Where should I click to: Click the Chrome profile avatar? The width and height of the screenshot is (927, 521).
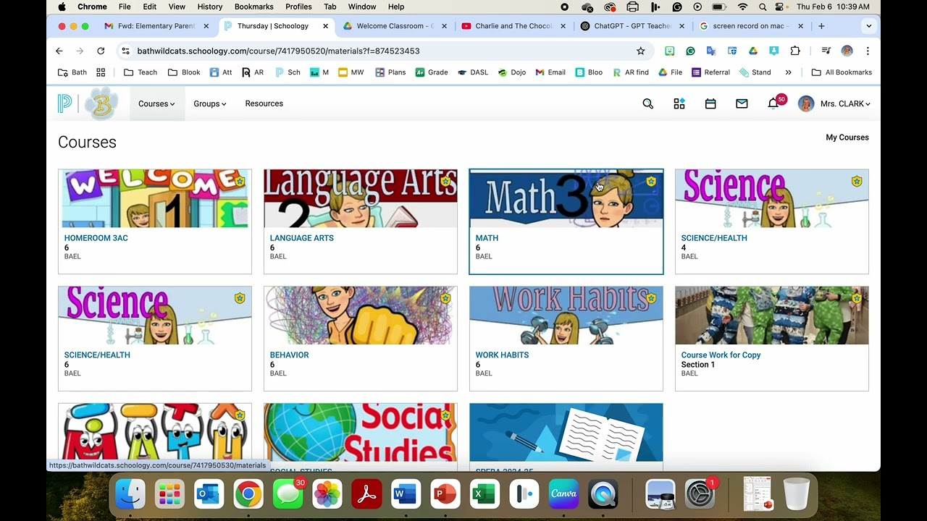click(847, 51)
